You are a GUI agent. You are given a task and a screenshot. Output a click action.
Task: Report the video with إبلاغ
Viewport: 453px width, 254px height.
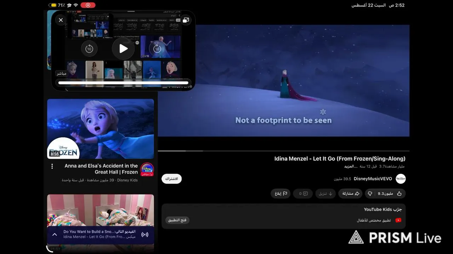click(x=281, y=194)
